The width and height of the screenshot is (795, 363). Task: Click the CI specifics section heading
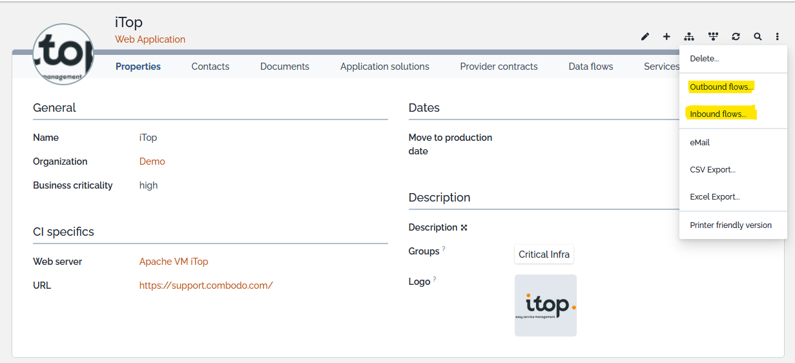pyautogui.click(x=63, y=232)
